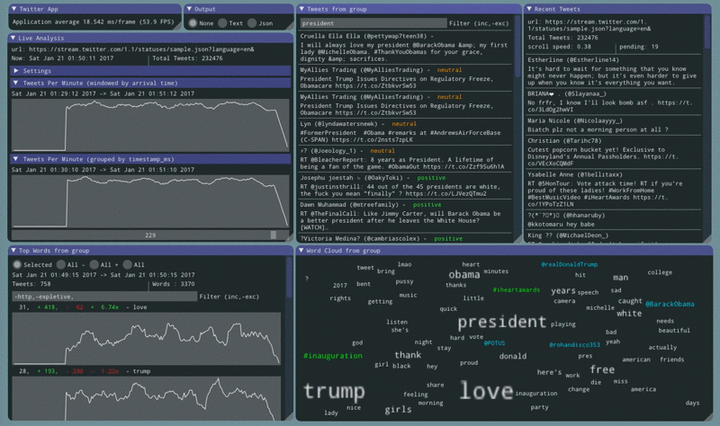Click the word 'free' in the cloud

click(602, 369)
